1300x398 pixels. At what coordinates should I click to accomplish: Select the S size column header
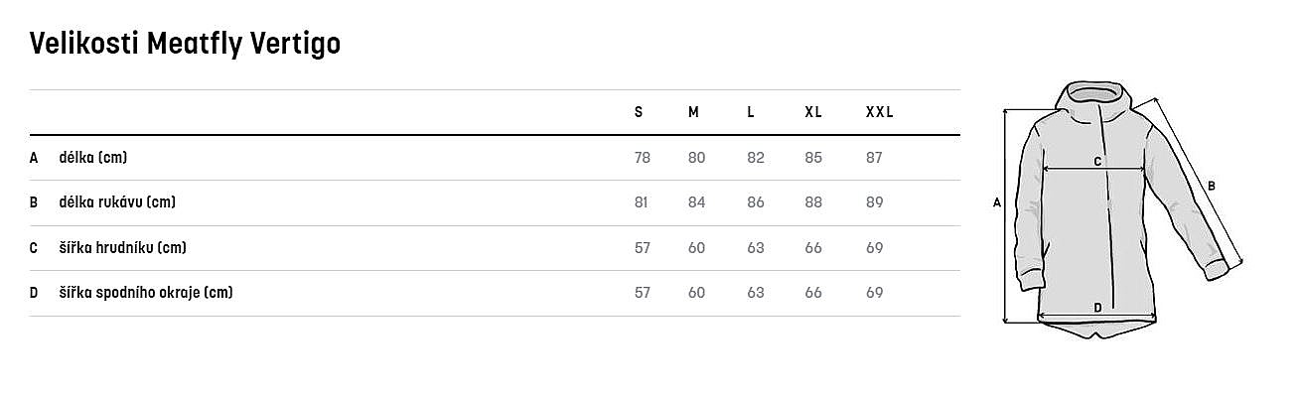click(x=639, y=112)
